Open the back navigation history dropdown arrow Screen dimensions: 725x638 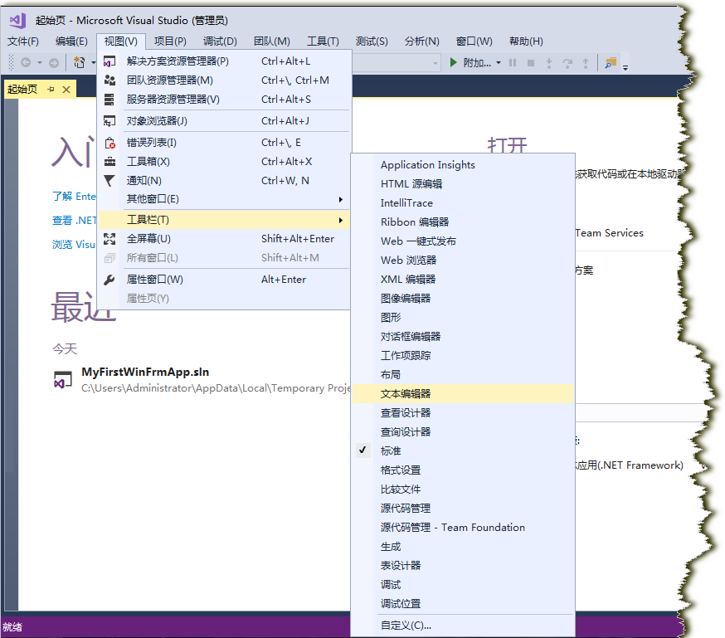tap(40, 62)
